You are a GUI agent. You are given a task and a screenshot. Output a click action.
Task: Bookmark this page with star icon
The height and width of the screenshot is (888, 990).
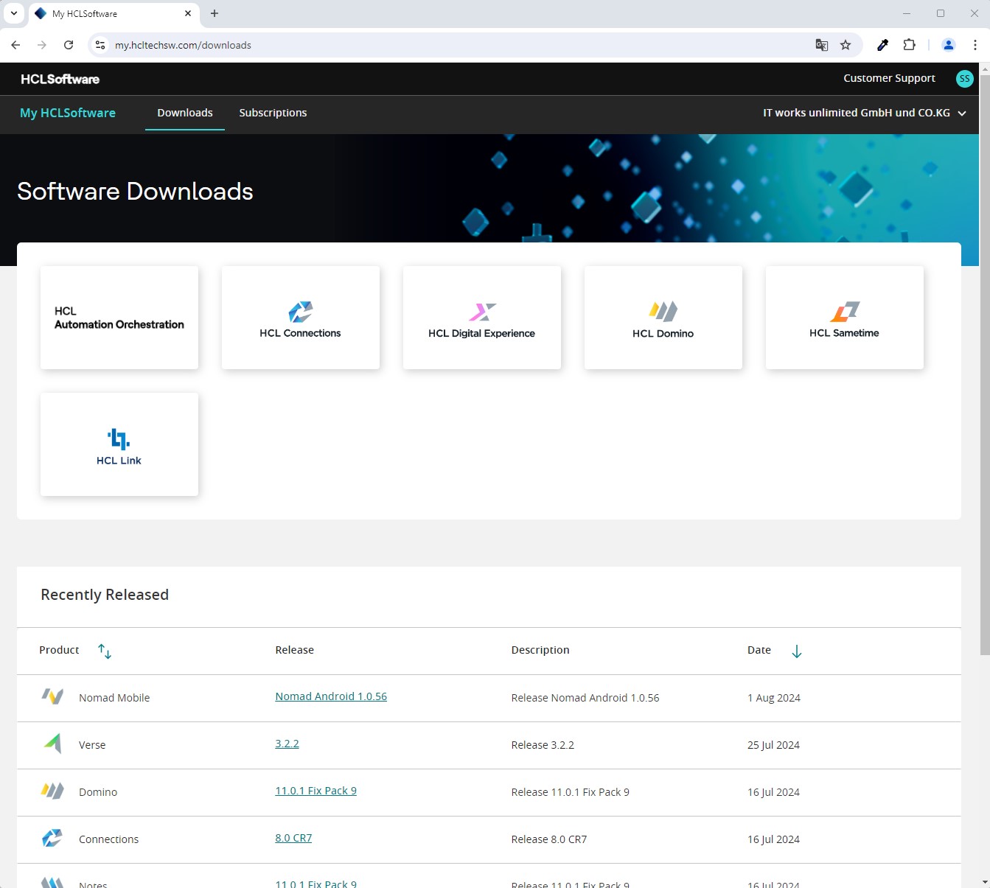tap(846, 45)
